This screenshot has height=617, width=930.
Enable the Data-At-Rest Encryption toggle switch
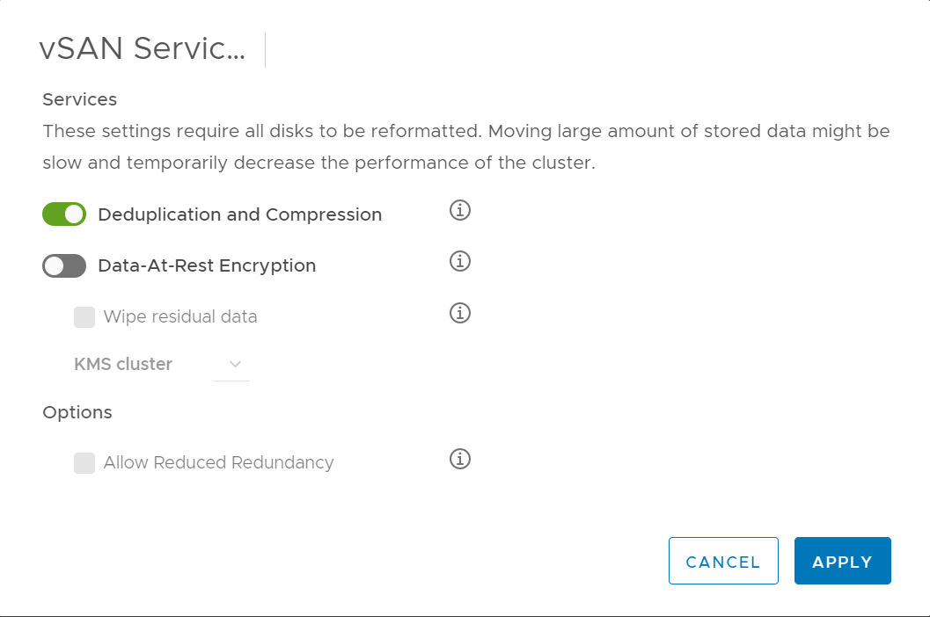coord(64,265)
